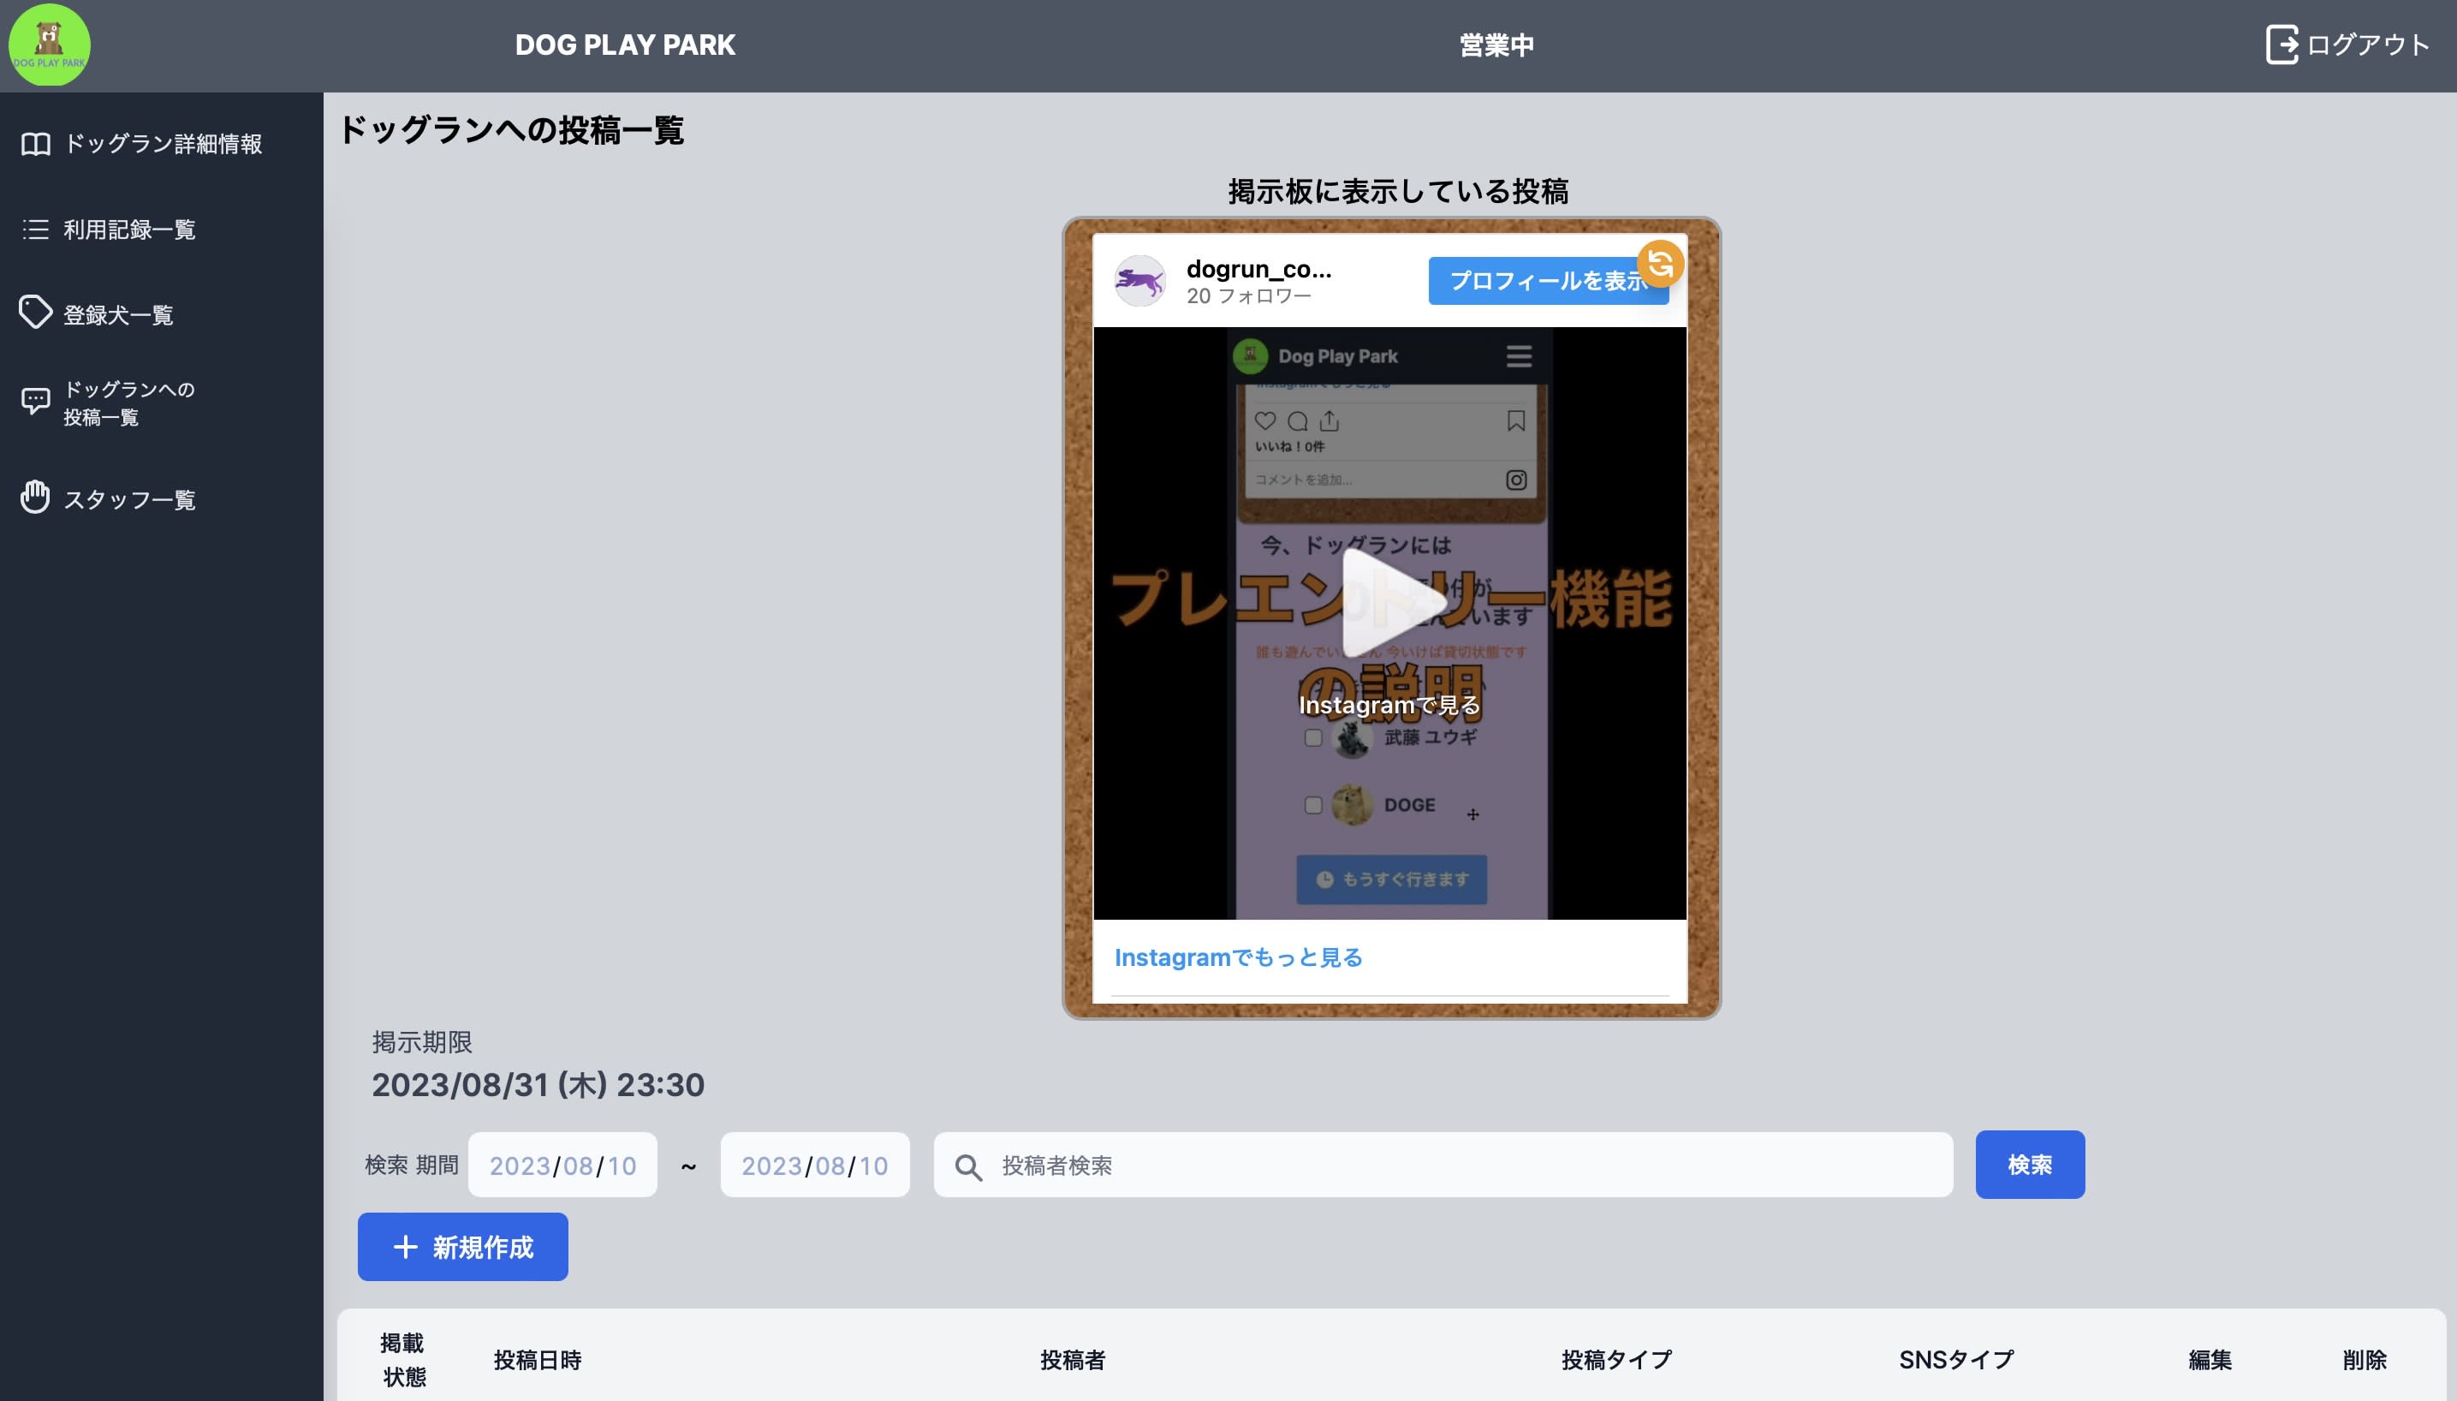
Task: Open the Instagramでもっと見る link
Action: coord(1238,957)
